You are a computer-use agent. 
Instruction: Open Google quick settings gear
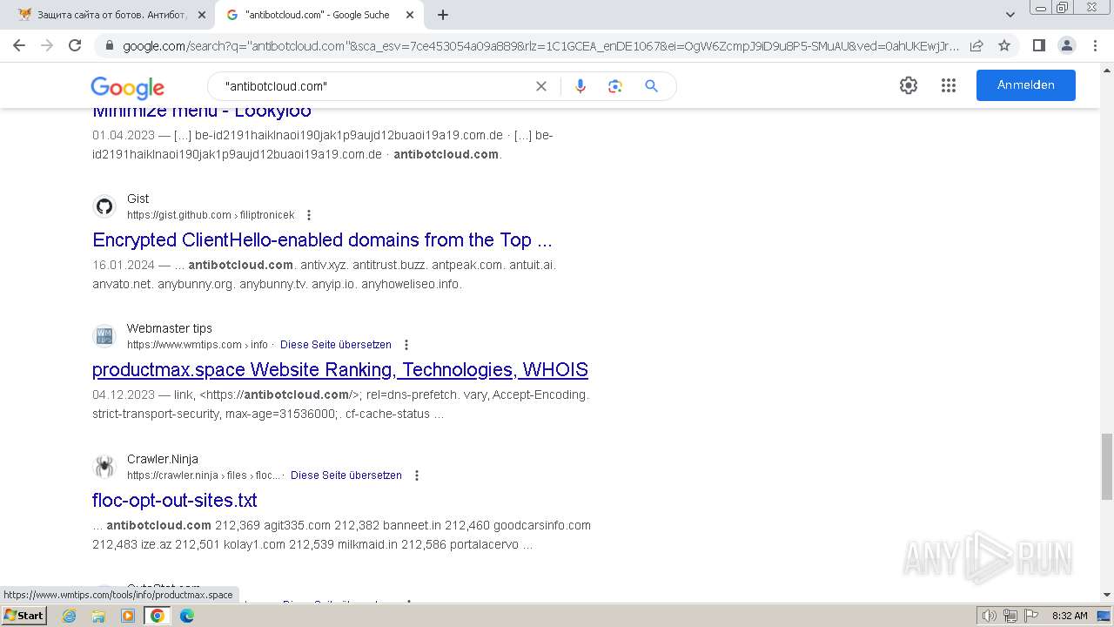click(x=909, y=85)
